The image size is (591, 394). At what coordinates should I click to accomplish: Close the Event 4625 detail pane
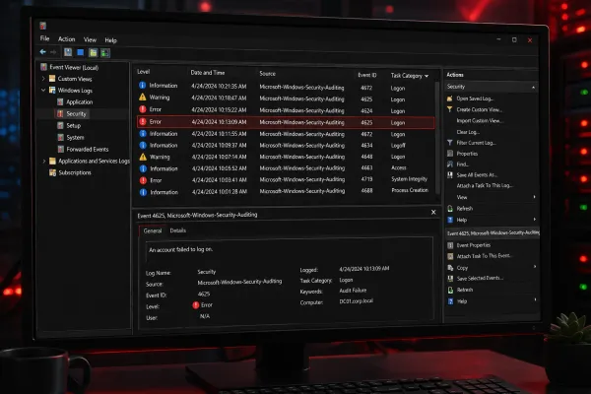click(x=433, y=212)
